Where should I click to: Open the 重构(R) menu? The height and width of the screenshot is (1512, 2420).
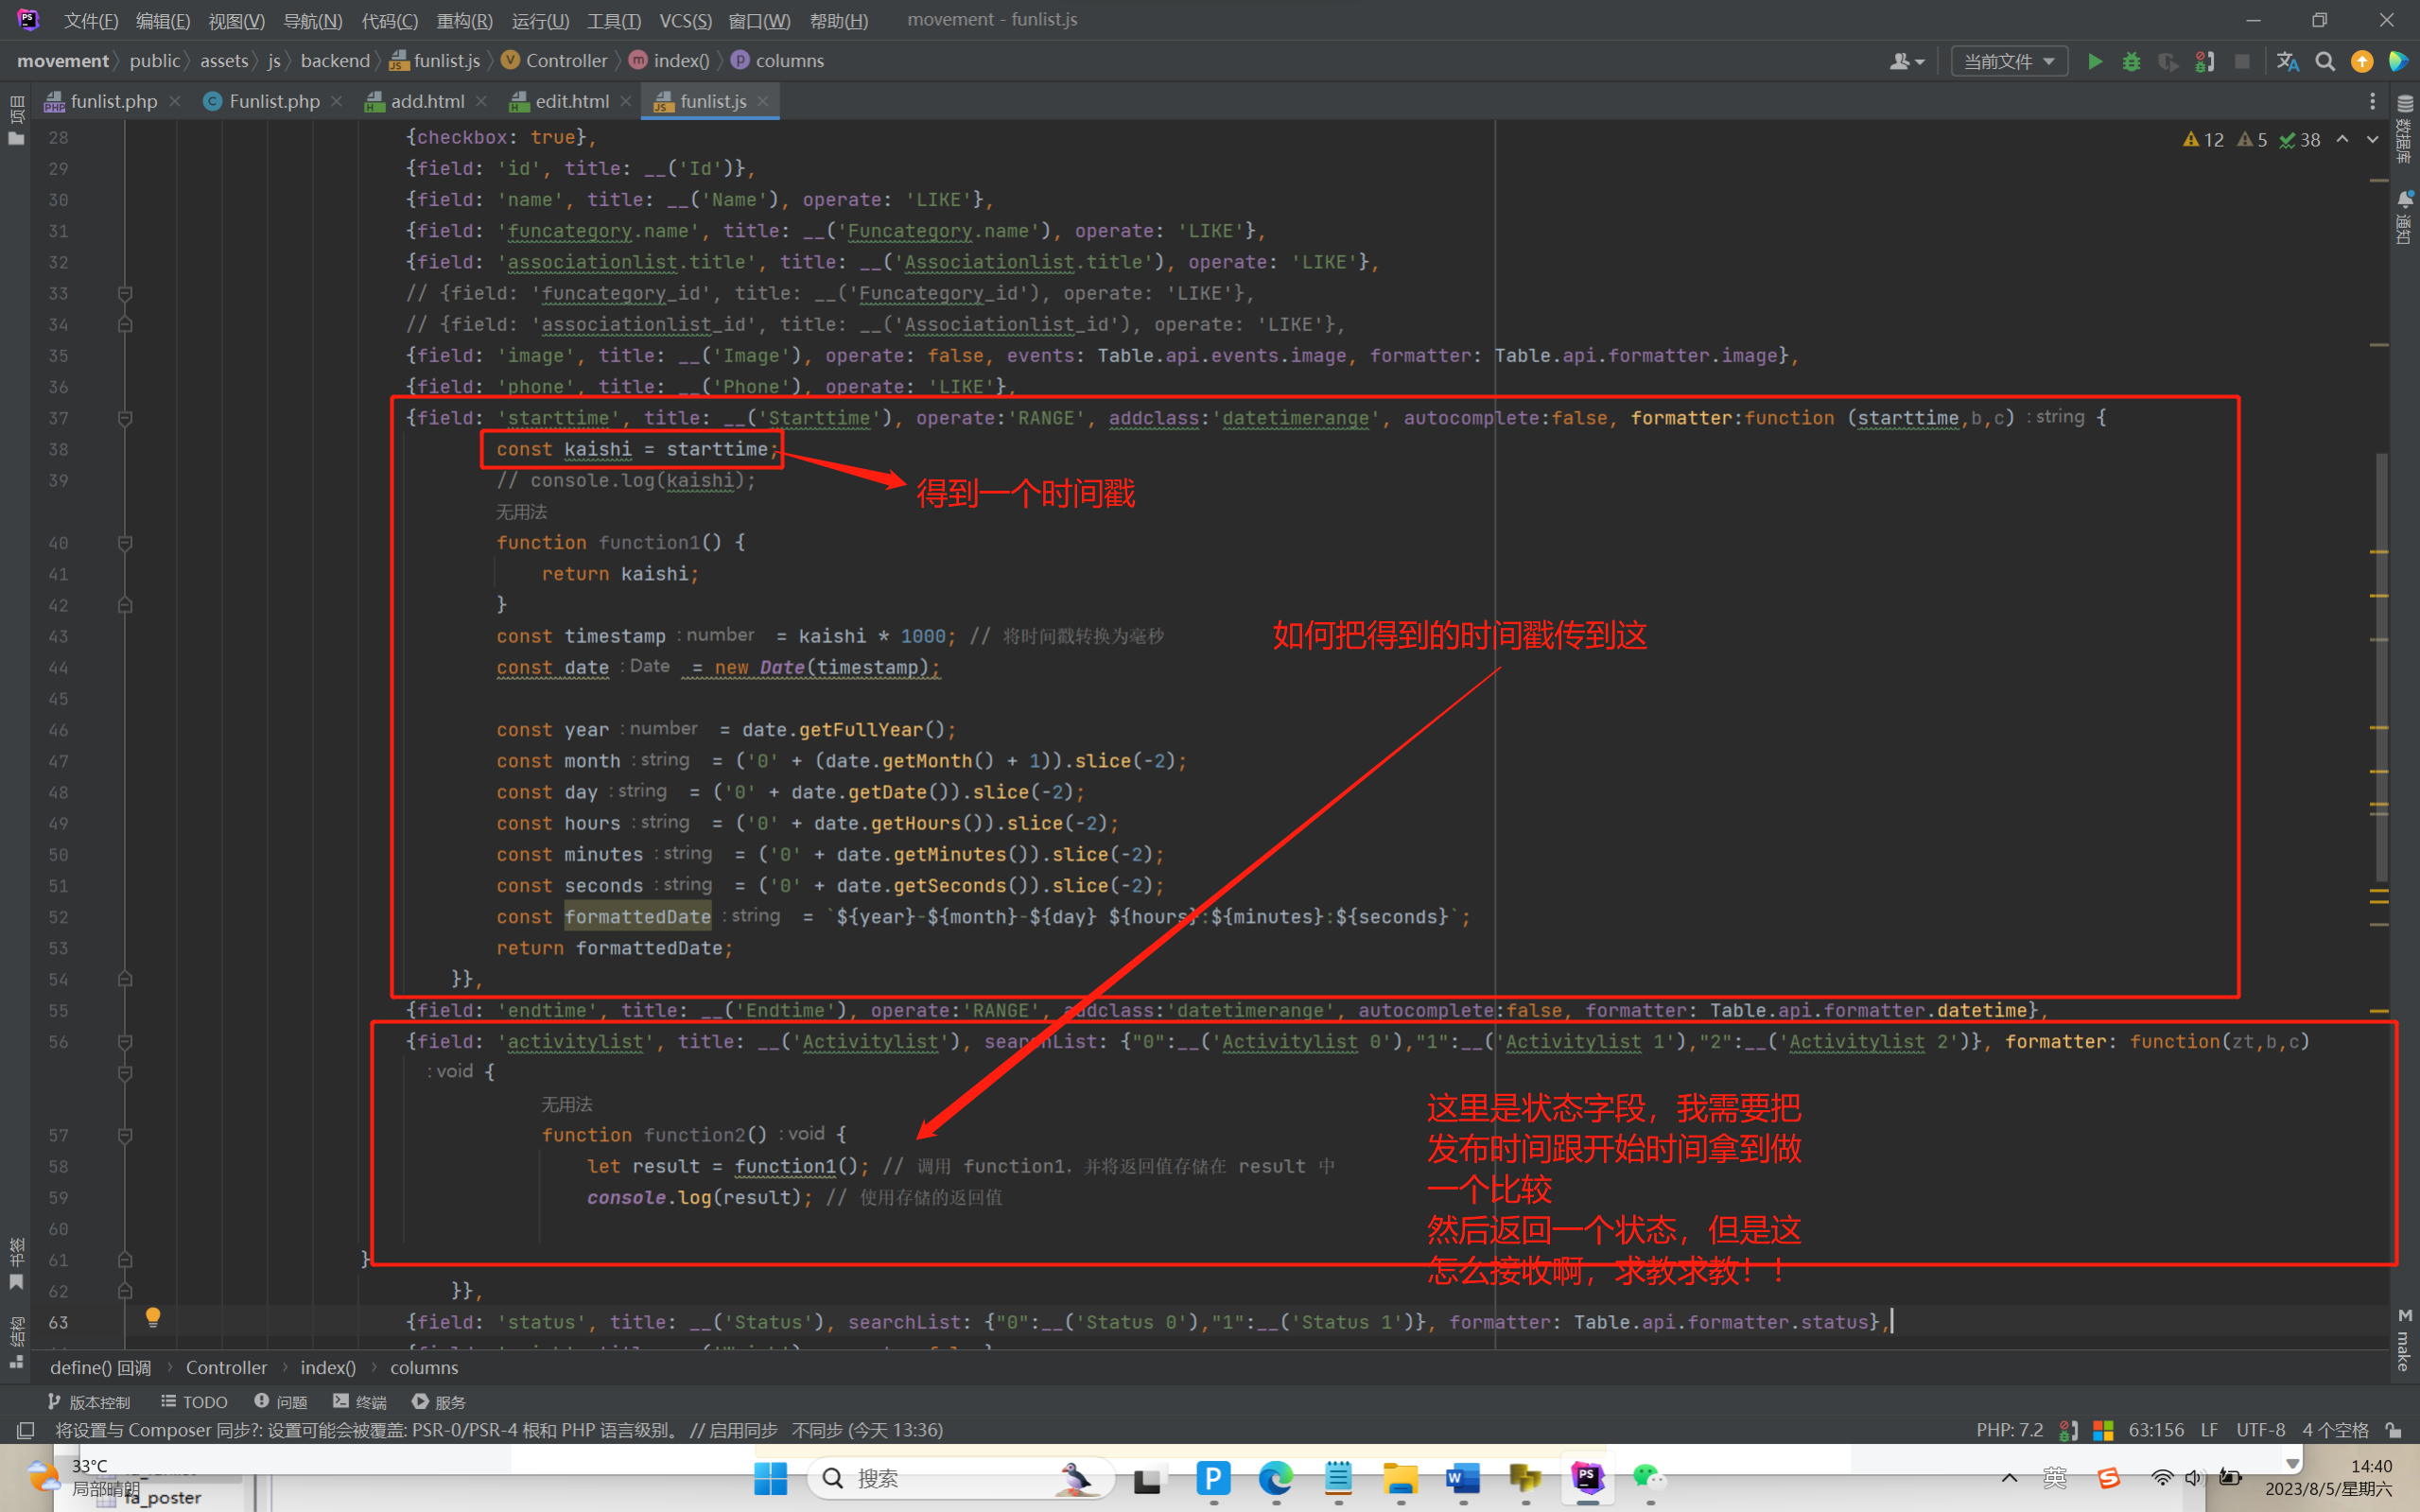(x=465, y=20)
